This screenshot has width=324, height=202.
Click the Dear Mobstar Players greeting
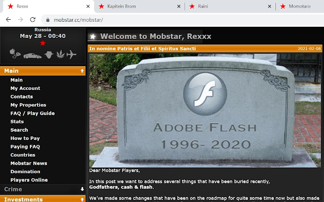(114, 171)
